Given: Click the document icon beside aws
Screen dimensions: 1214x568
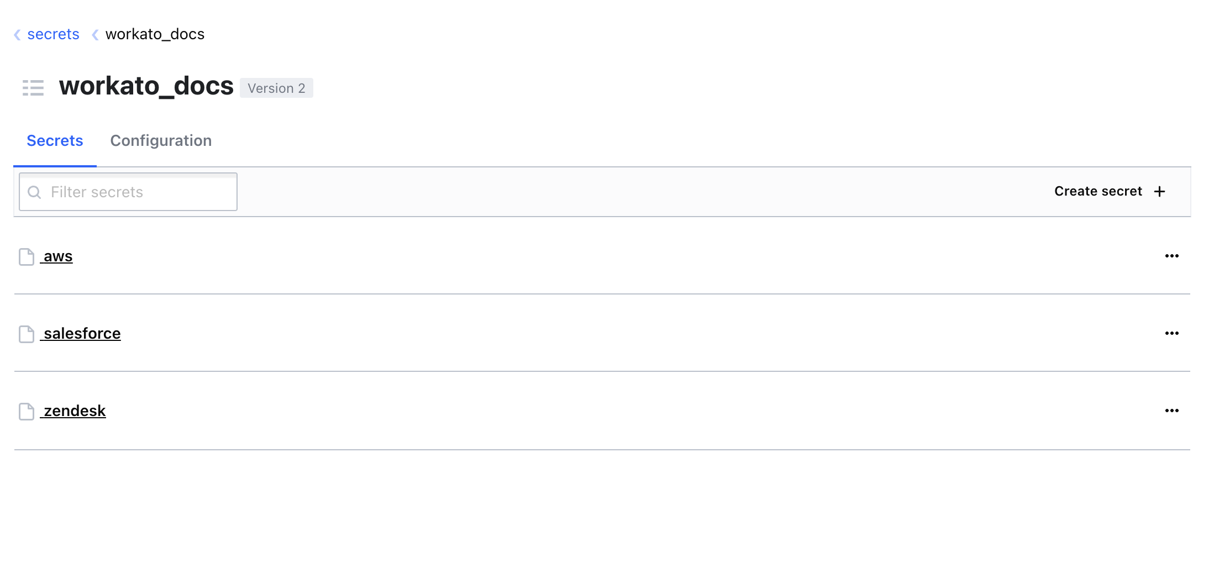Looking at the screenshot, I should tap(26, 256).
